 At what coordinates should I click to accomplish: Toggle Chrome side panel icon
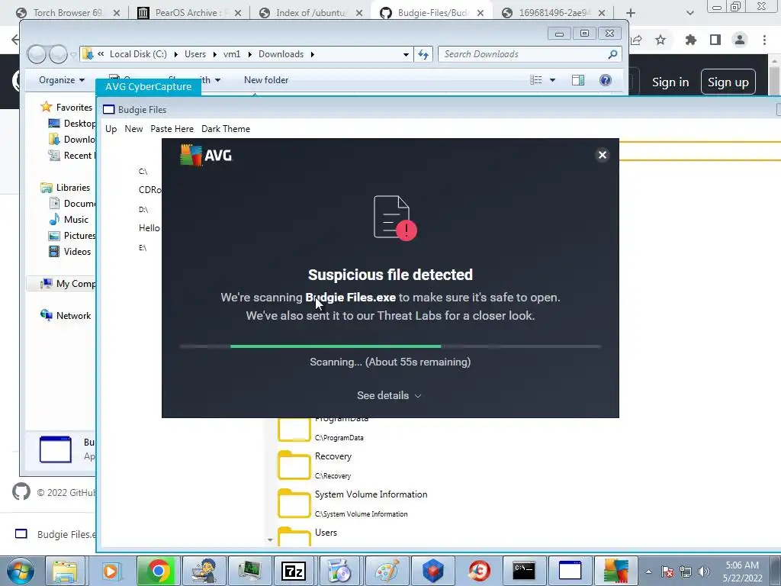point(715,40)
